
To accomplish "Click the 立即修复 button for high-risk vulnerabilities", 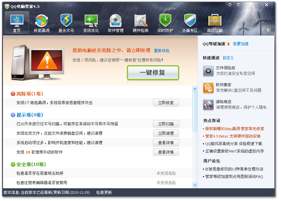I will click(x=166, y=103).
